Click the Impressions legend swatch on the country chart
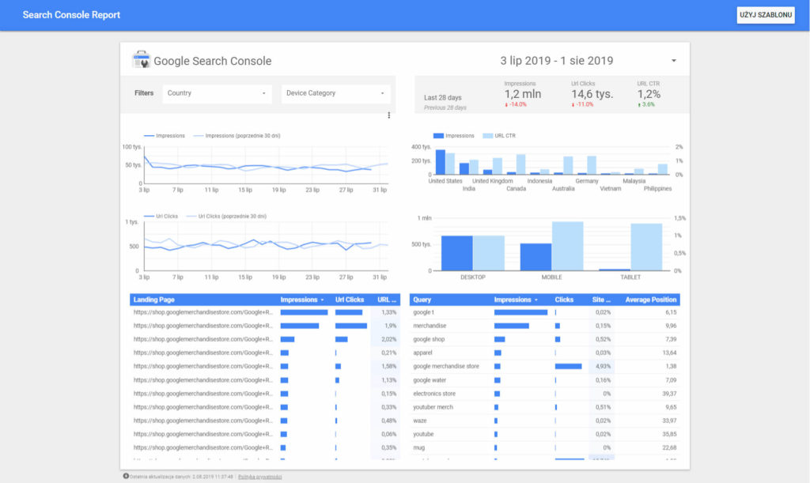Screen dimensions: 810x483 437,134
